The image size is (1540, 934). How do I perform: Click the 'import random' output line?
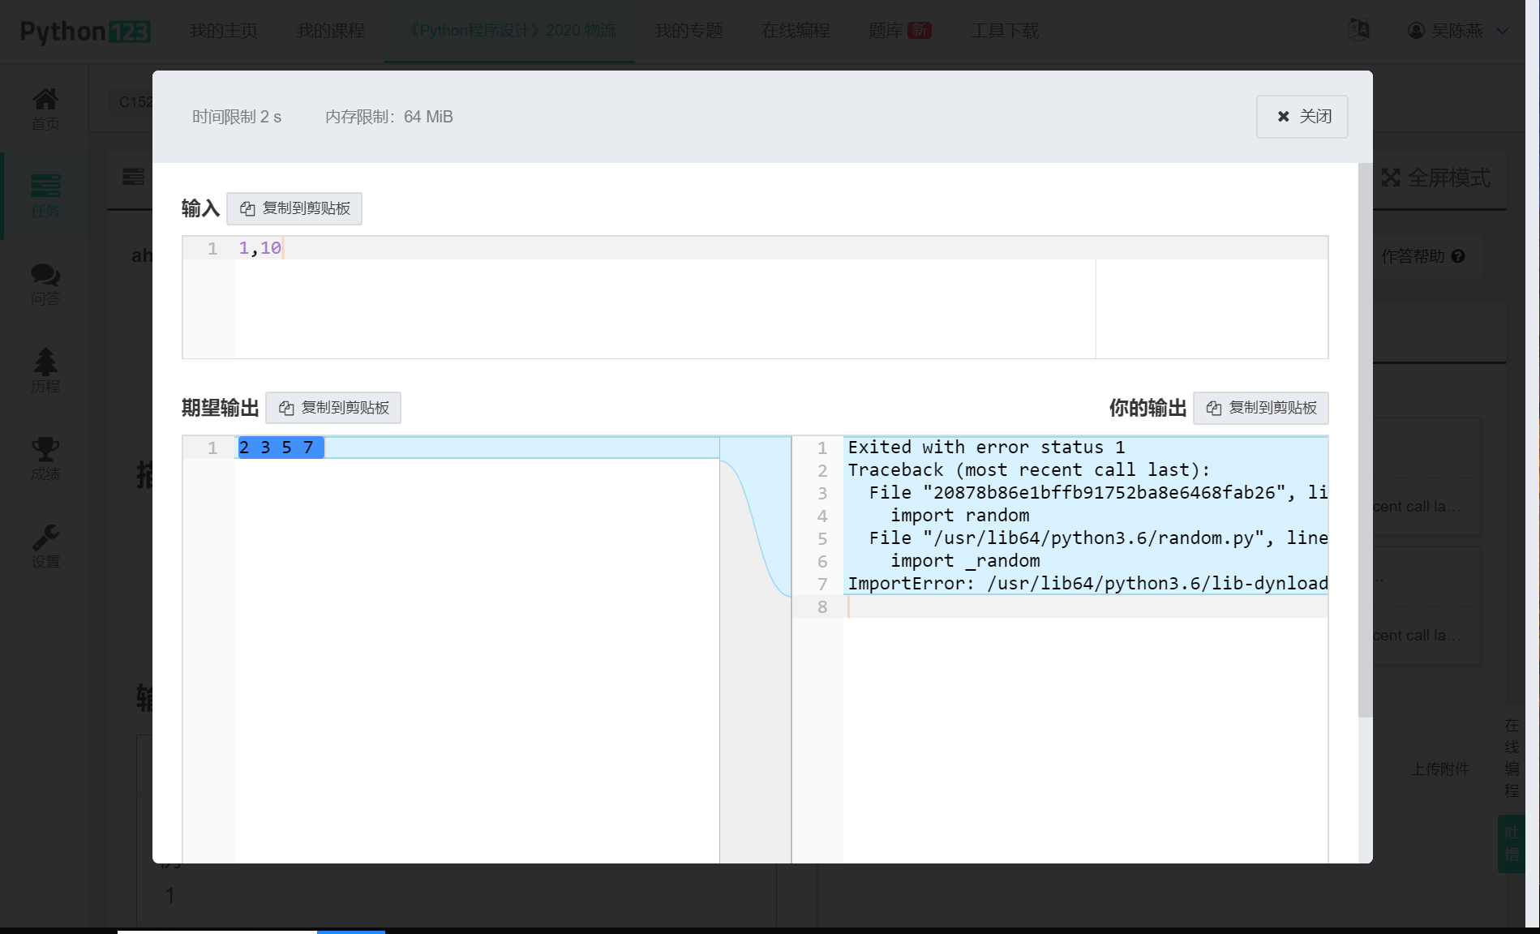pos(960,516)
